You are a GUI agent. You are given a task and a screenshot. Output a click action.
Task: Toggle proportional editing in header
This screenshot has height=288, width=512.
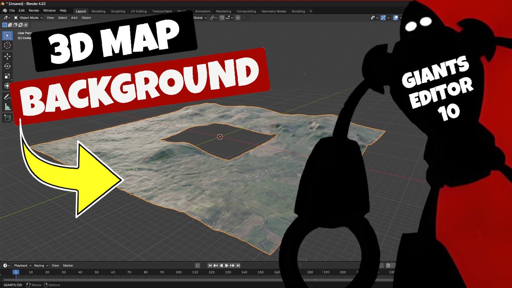(238, 18)
